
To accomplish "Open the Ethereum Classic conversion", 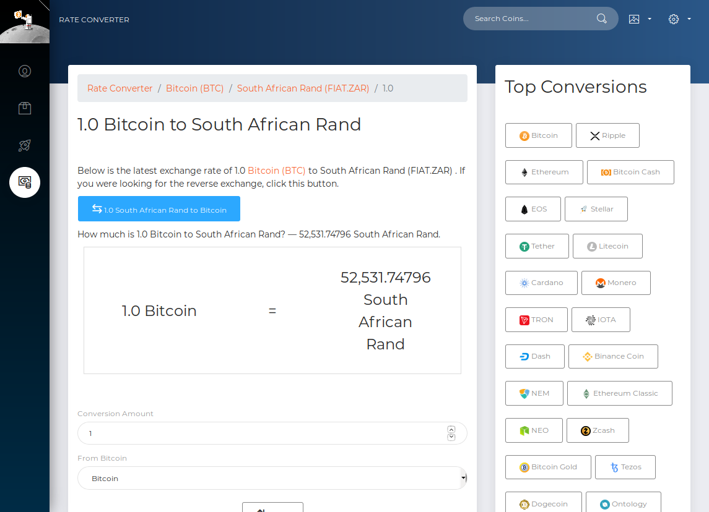I will point(619,393).
